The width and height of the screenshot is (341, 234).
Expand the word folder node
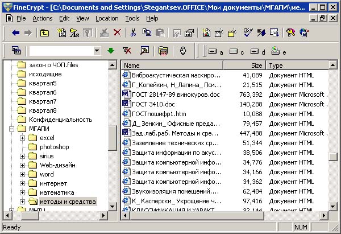(22, 175)
